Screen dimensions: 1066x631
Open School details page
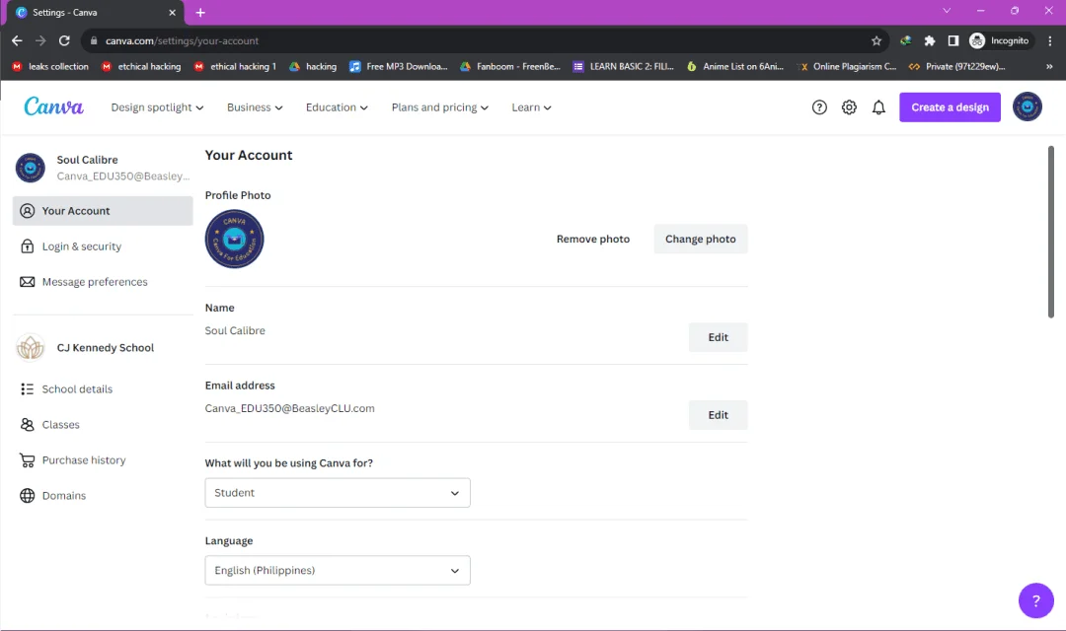[103, 389]
